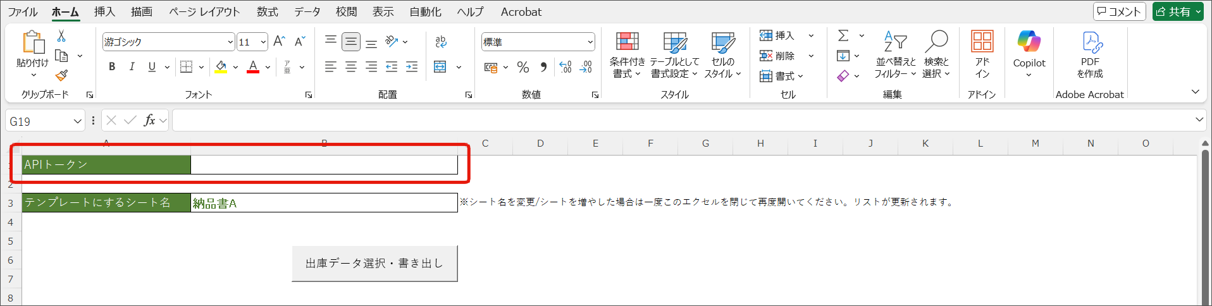
Task: Align text left
Action: 330,66
